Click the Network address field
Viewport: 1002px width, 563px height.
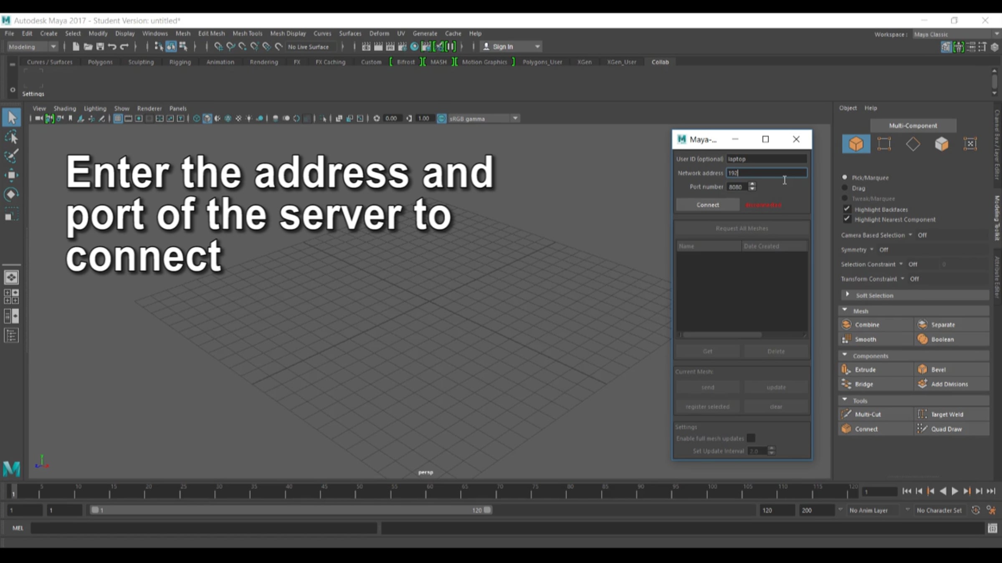point(767,173)
